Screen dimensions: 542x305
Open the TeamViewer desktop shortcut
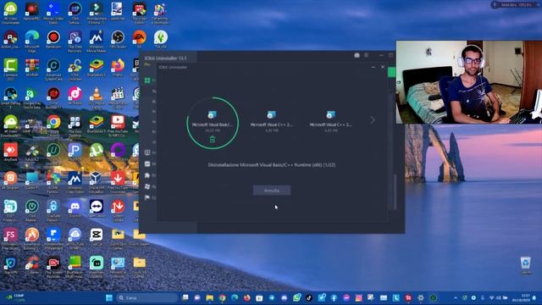(96, 209)
